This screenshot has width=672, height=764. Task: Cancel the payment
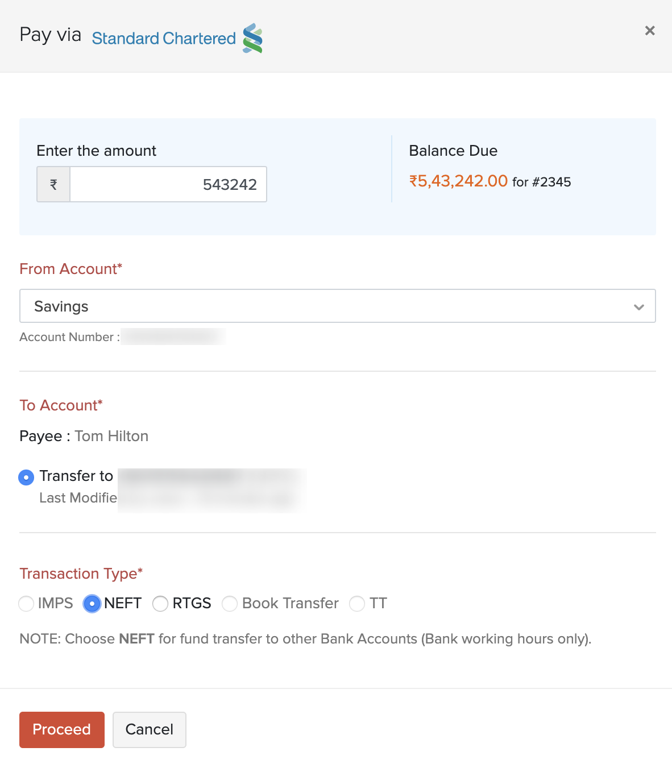click(149, 730)
